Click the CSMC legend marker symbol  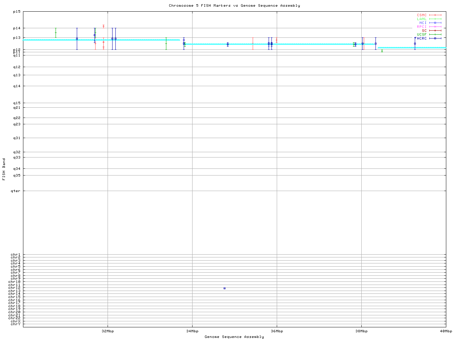pos(435,15)
